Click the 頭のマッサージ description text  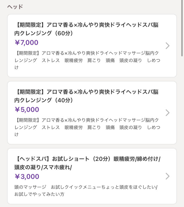point(30,187)
